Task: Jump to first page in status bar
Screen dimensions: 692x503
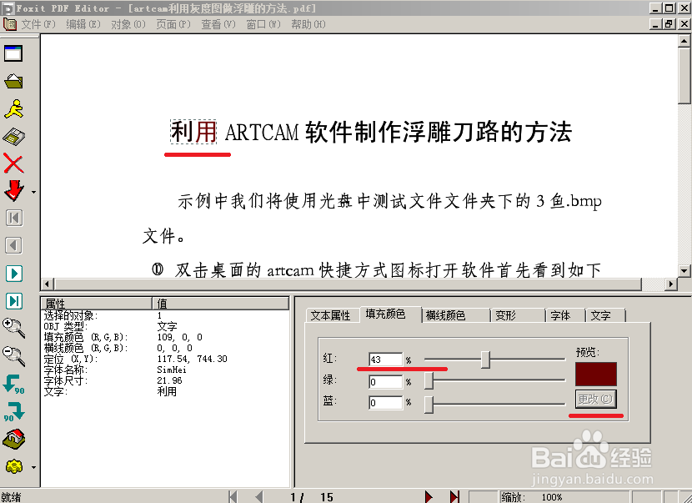Action: (x=233, y=497)
